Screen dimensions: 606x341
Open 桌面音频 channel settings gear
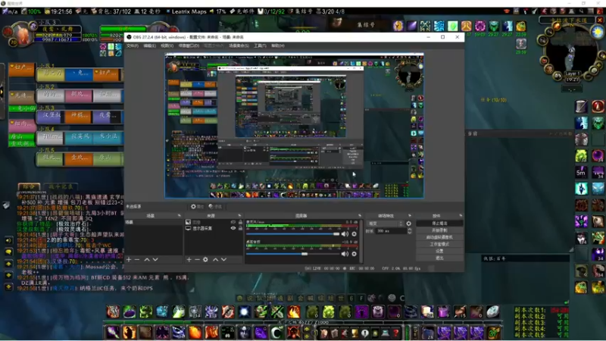(354, 254)
